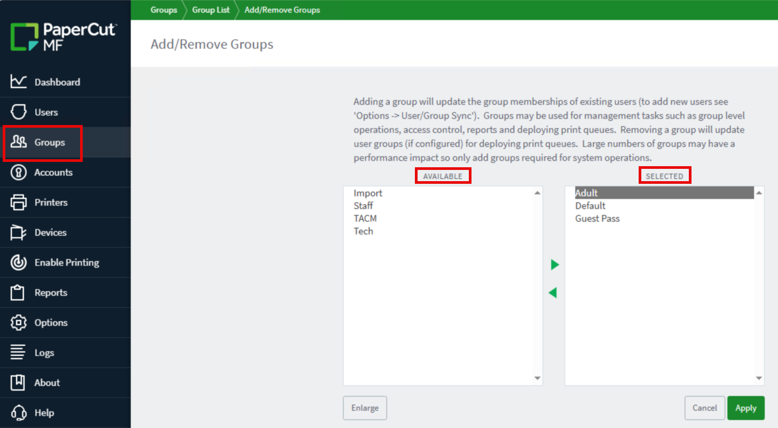This screenshot has height=428, width=778.
Task: Open the Dashboard menu item
Action: coord(57,82)
